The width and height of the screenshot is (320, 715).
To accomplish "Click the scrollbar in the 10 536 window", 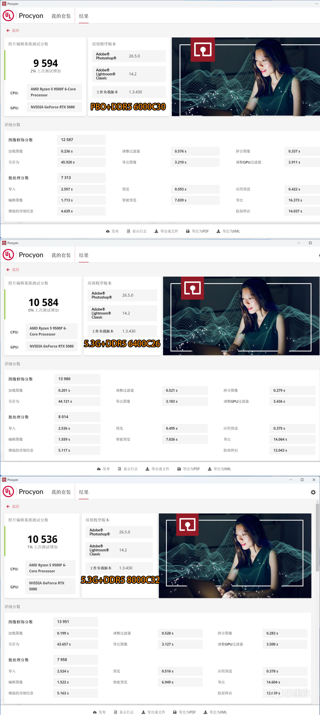I will pos(317,537).
